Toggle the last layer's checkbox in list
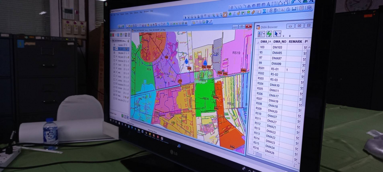 tap(115, 97)
